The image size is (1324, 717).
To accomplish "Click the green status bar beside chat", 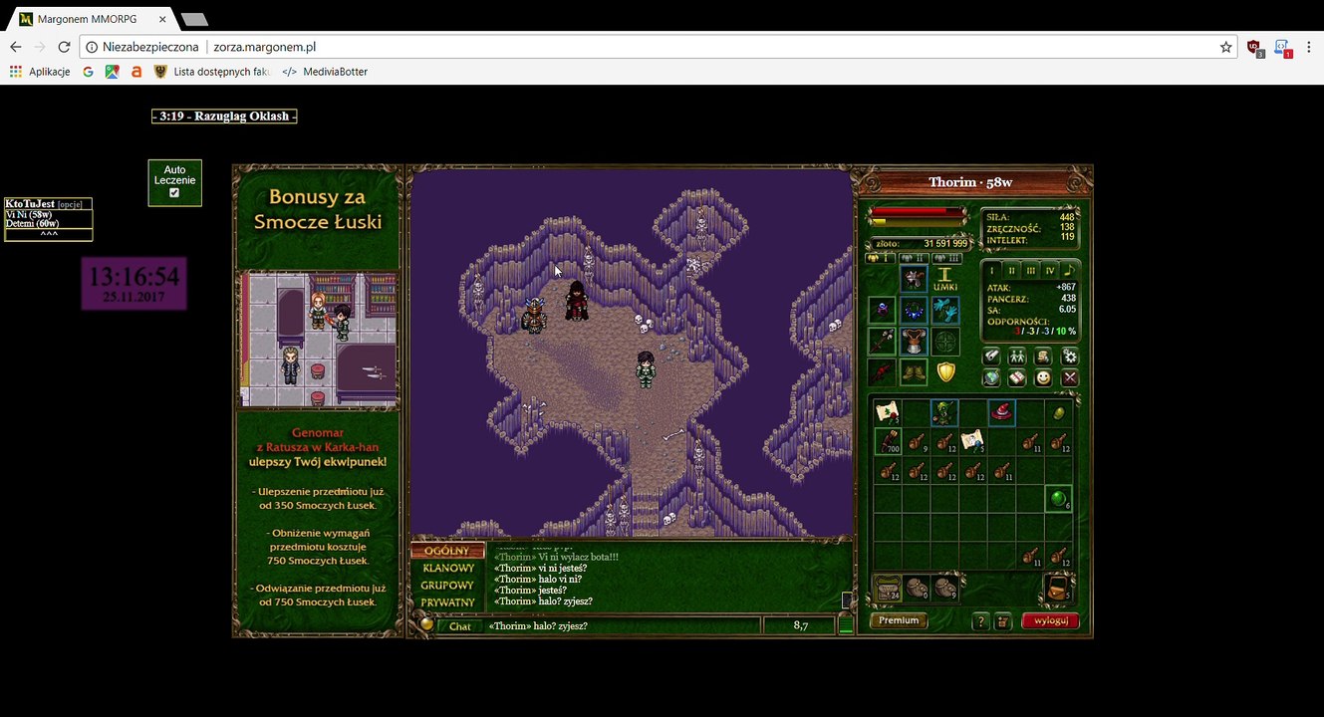I will click(x=846, y=625).
